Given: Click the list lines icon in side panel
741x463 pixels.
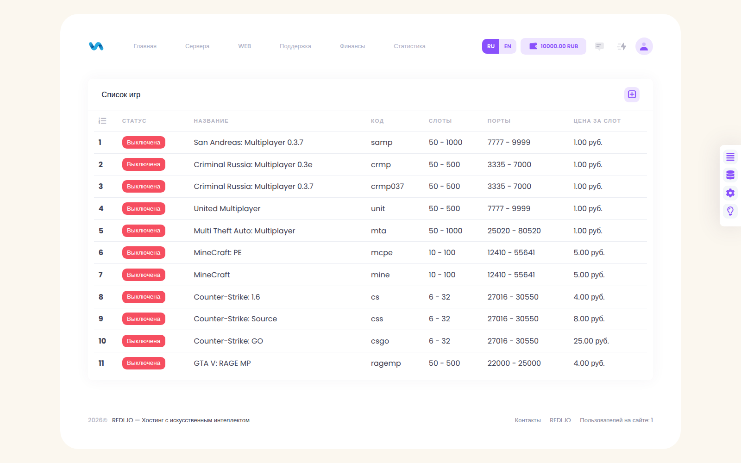Looking at the screenshot, I should pyautogui.click(x=730, y=157).
